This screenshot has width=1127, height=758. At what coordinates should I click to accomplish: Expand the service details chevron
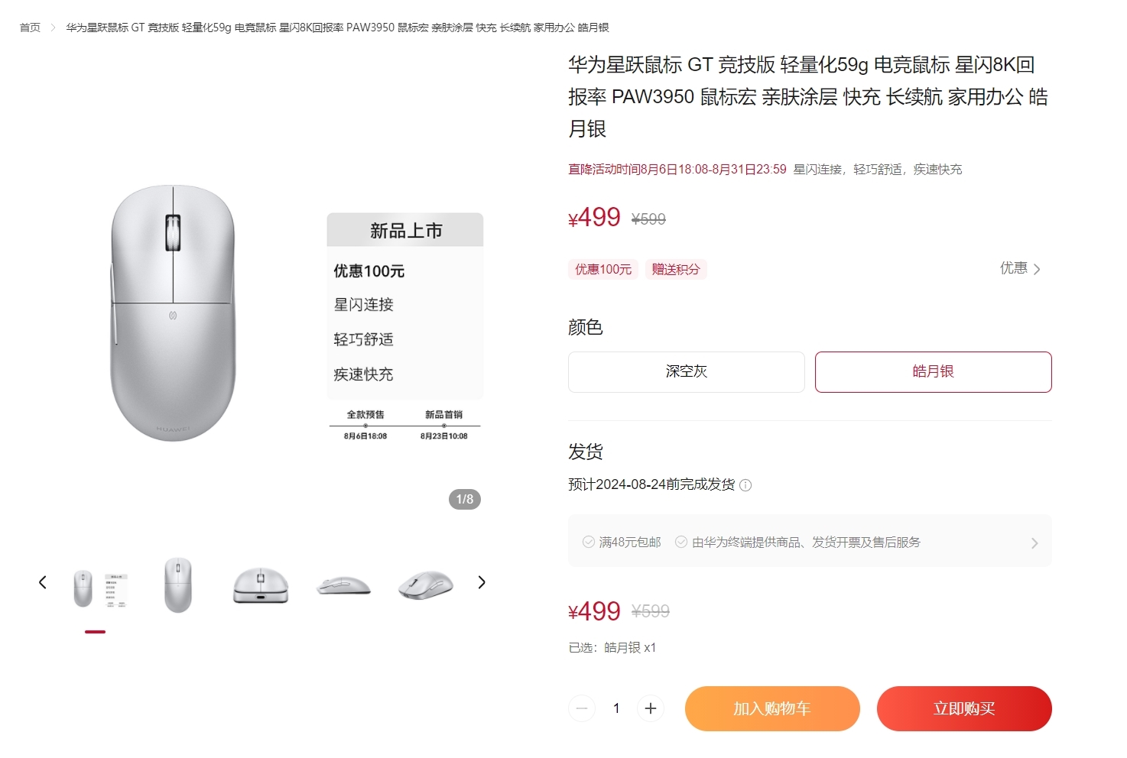pos(1034,543)
